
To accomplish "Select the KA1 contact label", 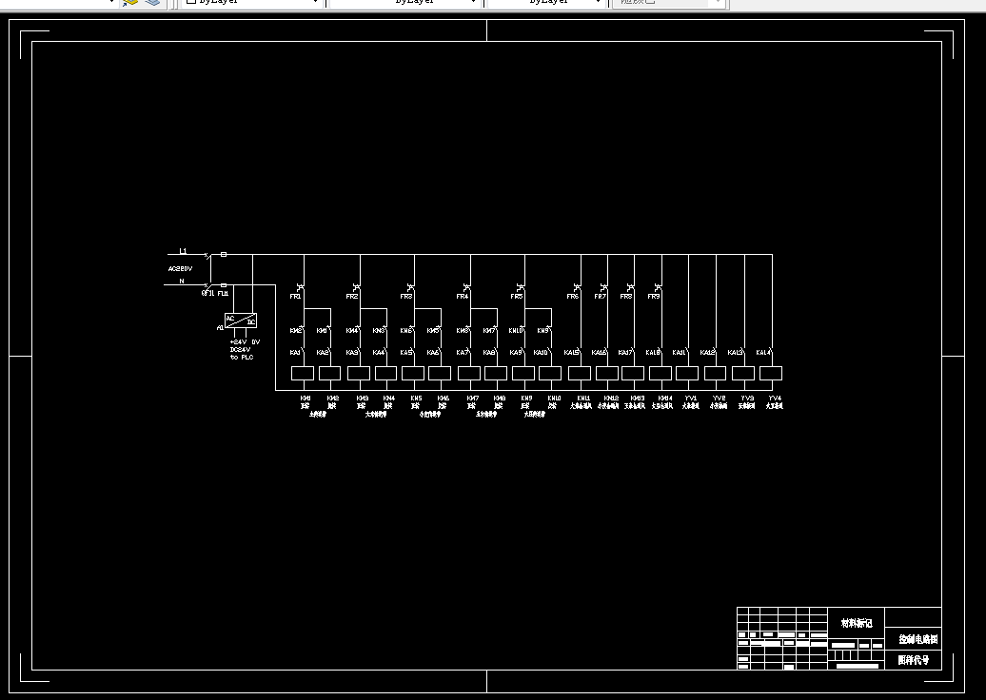I will click(295, 353).
